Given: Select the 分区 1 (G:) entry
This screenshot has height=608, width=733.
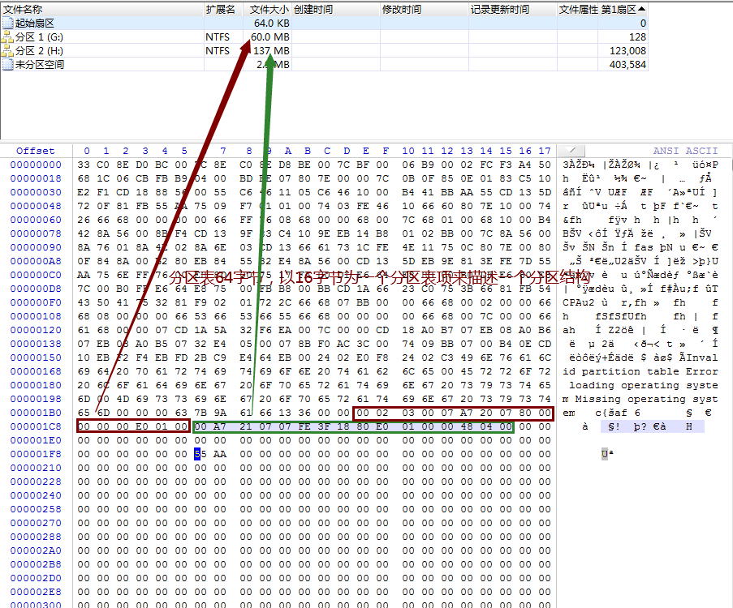Looking at the screenshot, I should pyautogui.click(x=39, y=37).
